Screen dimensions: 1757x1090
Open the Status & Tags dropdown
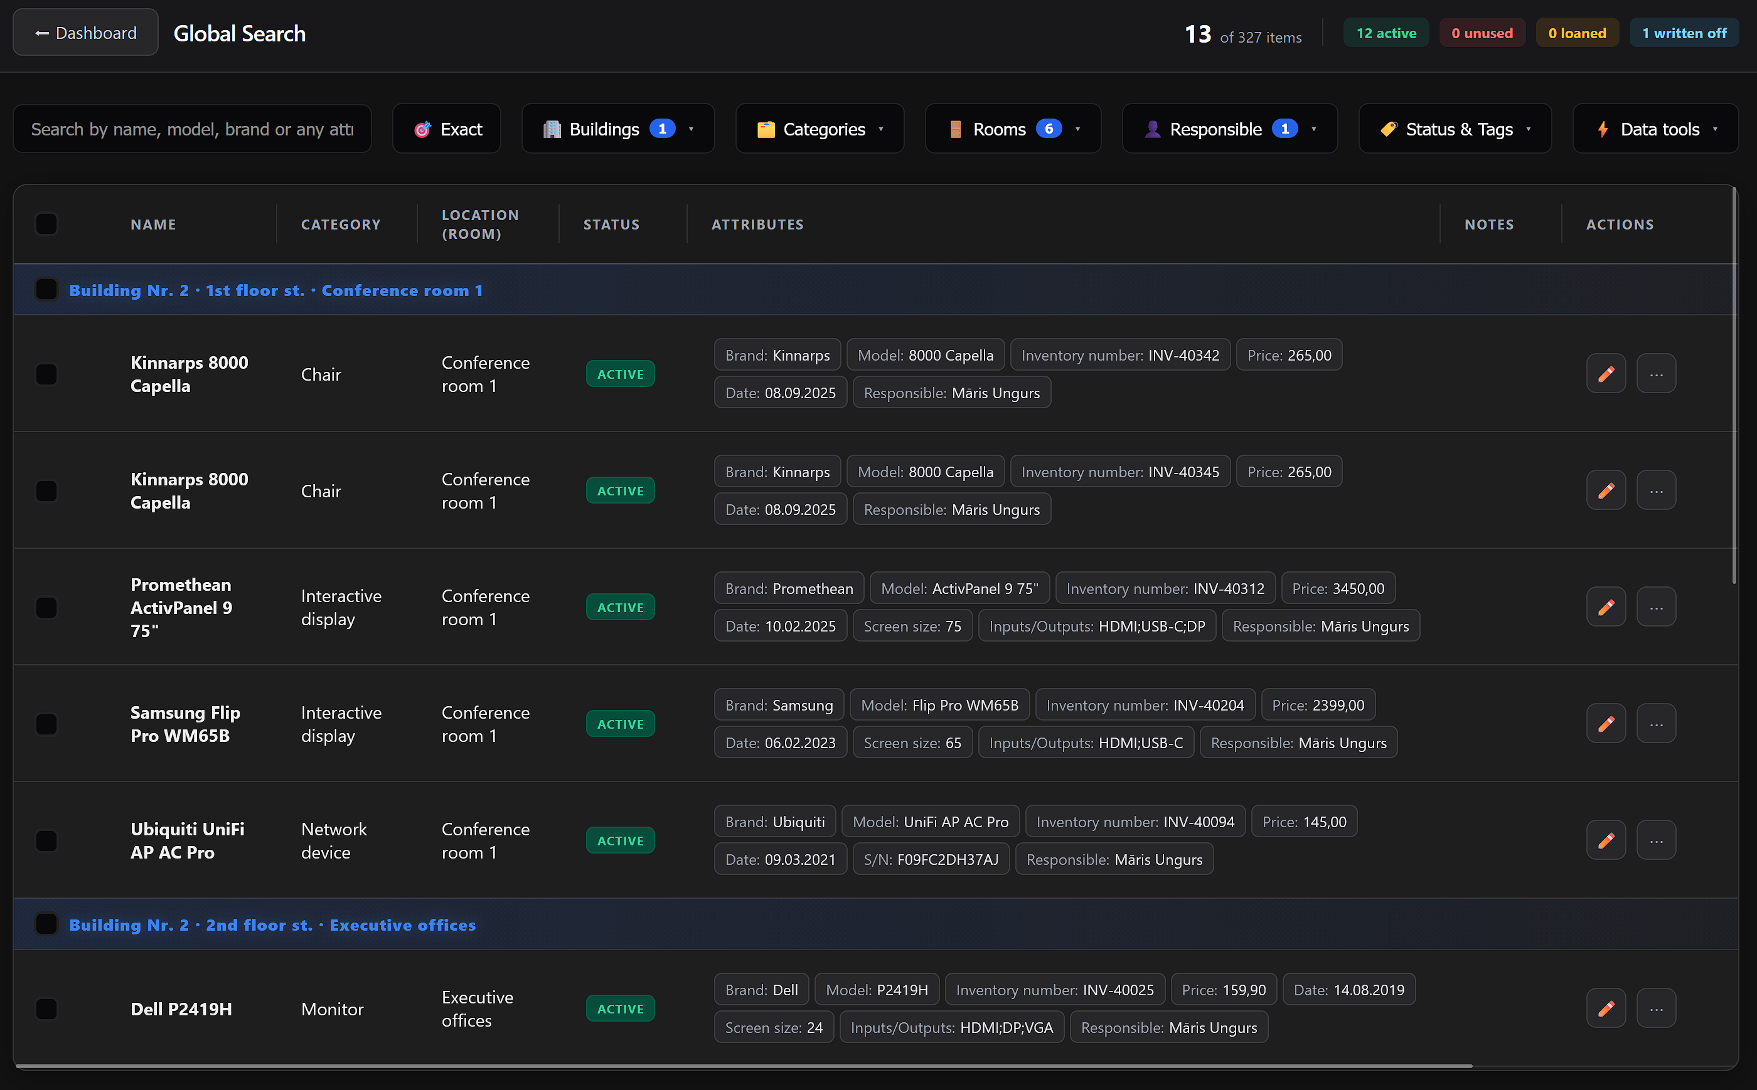(1455, 129)
